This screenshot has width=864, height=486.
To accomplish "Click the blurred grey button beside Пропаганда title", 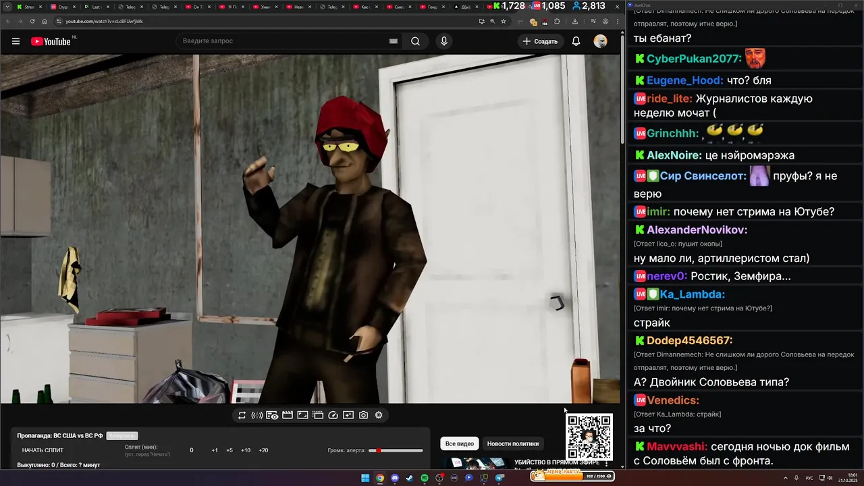I will [x=122, y=436].
